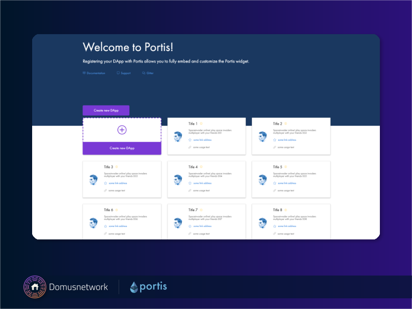
Task: Click the avatar thumbnail on Title 7 card
Action: (x=178, y=223)
